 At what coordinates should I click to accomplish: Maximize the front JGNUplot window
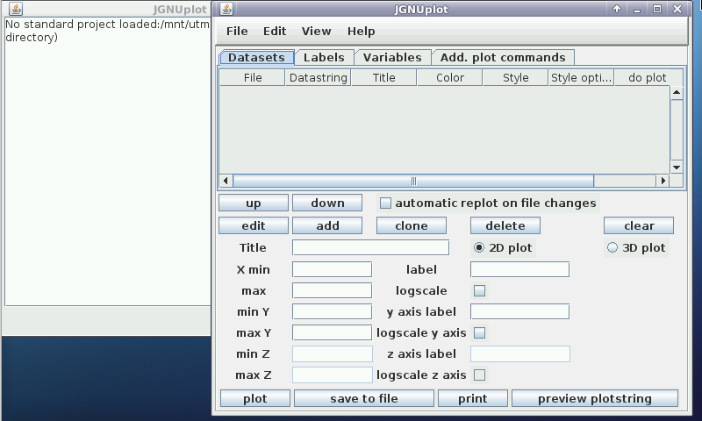pyautogui.click(x=656, y=9)
